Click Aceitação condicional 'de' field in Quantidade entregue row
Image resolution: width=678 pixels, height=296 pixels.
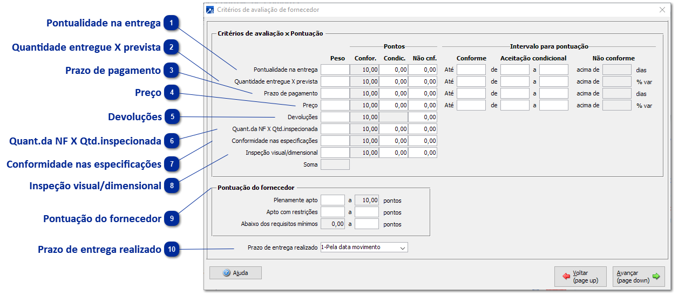(515, 81)
